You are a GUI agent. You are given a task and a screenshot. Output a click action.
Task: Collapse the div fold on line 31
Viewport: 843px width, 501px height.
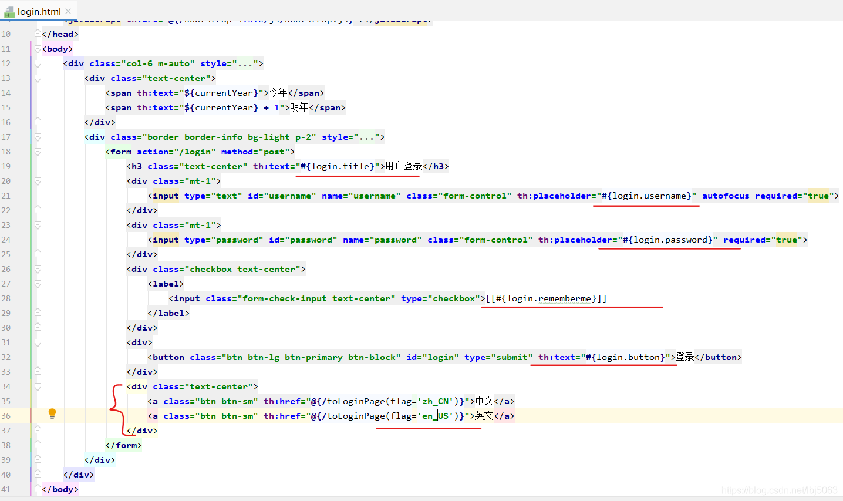pyautogui.click(x=38, y=342)
